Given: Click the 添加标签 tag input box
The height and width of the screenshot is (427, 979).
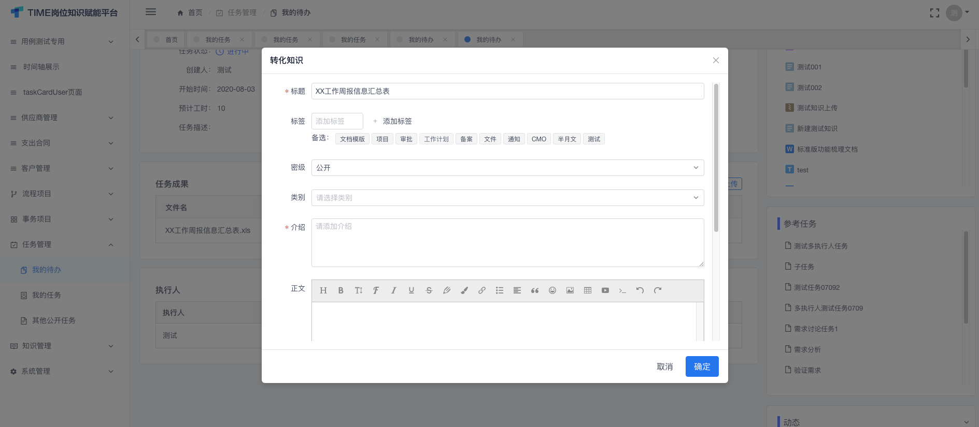Looking at the screenshot, I should click(337, 121).
